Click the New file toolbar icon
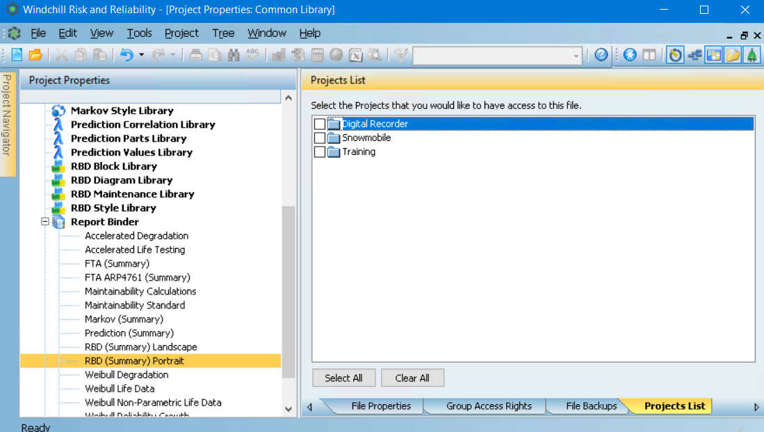The height and width of the screenshot is (432, 764). (x=17, y=55)
